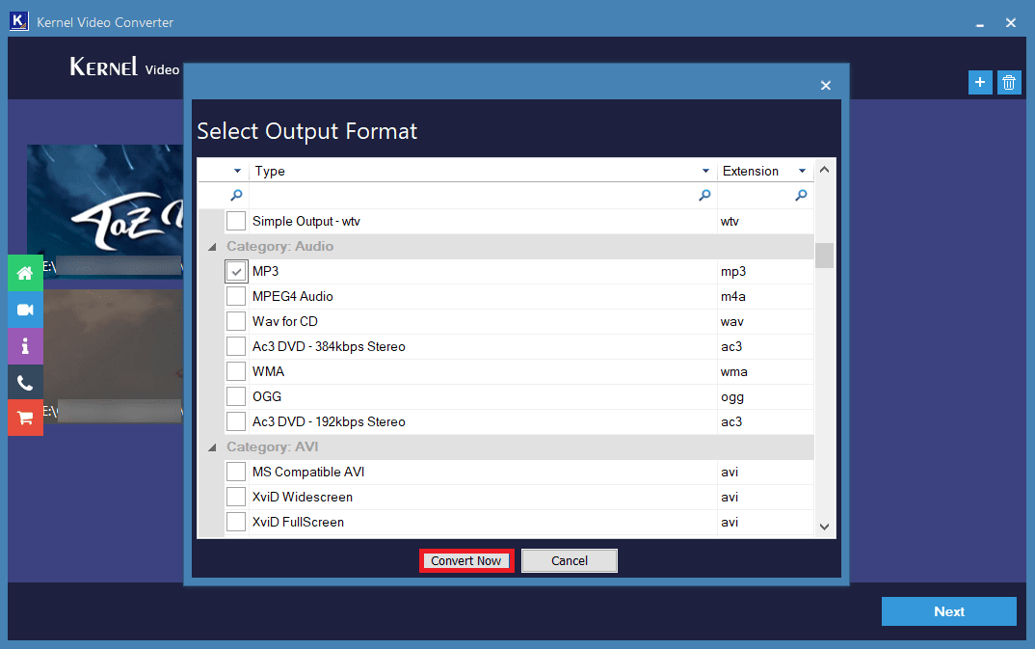The image size is (1035, 649).
Task: Check Ac3 DVD - 192kbps Stereo checkbox
Action: click(236, 421)
